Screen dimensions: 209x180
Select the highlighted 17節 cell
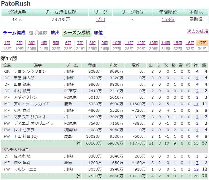tap(202, 43)
